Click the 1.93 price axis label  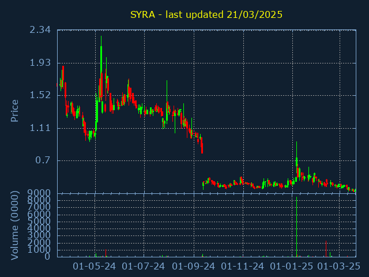pos(40,63)
